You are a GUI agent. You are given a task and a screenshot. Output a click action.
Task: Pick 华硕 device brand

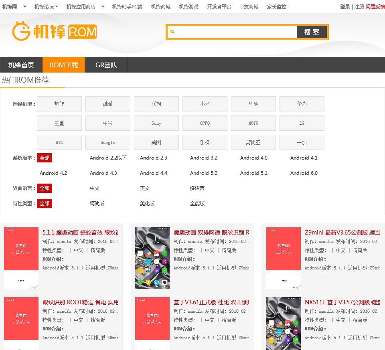click(x=253, y=104)
